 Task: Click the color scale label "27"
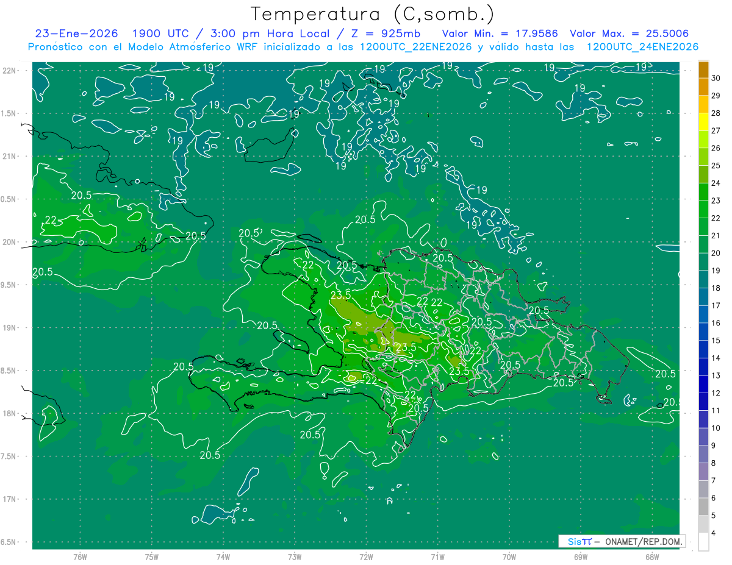tap(716, 130)
